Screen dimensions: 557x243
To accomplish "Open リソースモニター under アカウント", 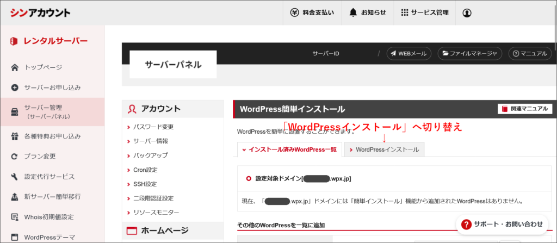I will point(156,213).
